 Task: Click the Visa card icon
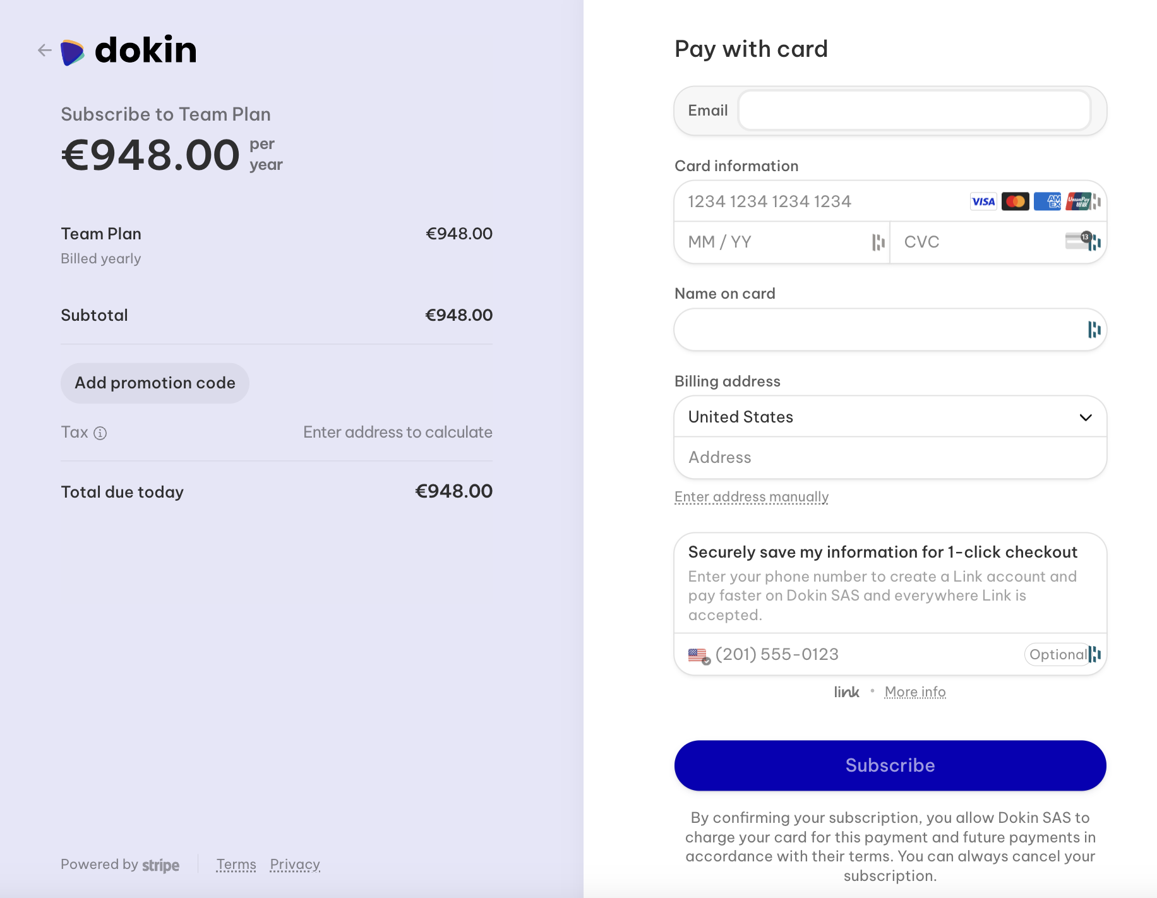(983, 202)
